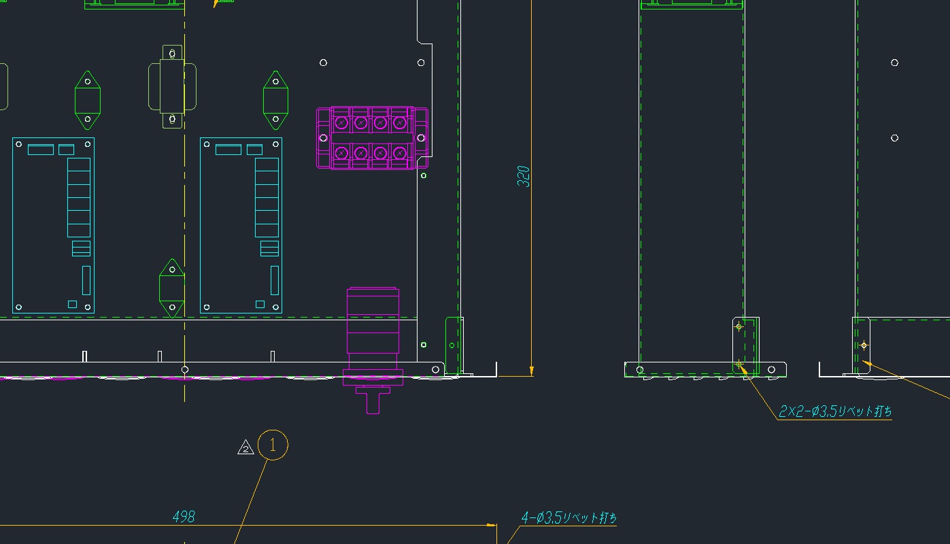Pick the yellow component on the centerline

pyautogui.click(x=172, y=86)
